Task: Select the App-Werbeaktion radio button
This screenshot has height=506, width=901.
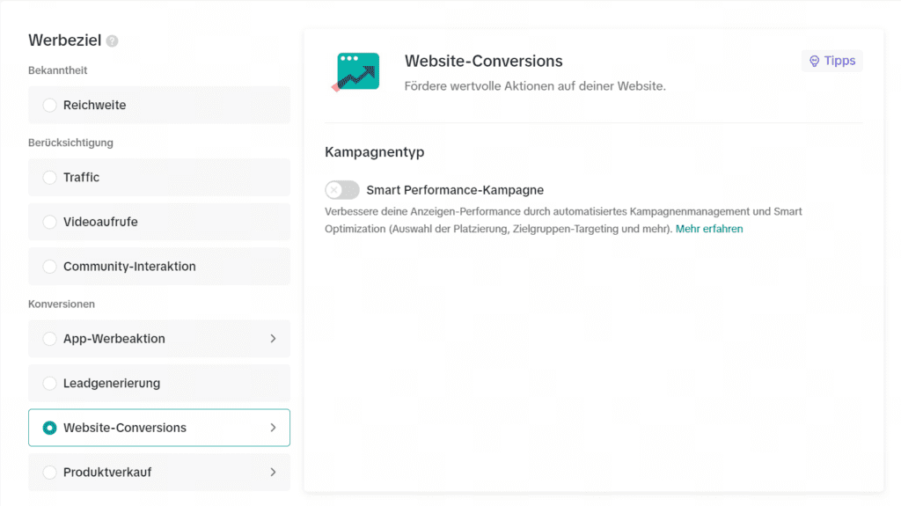Action: 49,339
